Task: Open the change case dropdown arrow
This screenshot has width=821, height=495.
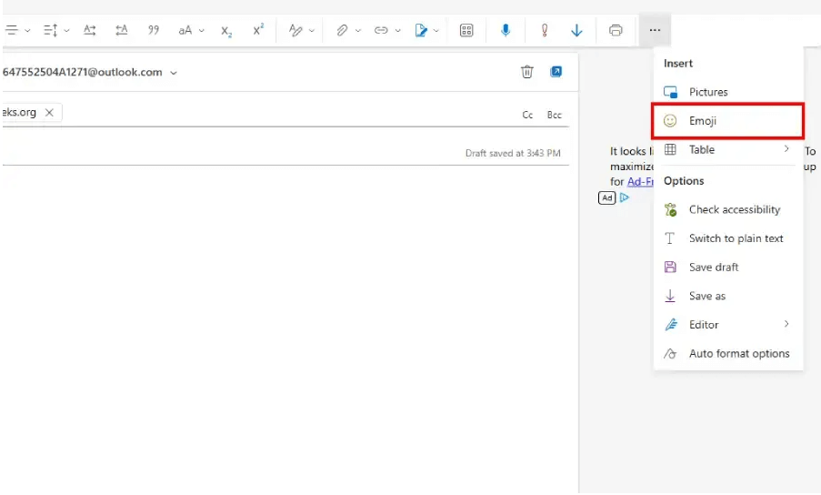Action: tap(202, 30)
